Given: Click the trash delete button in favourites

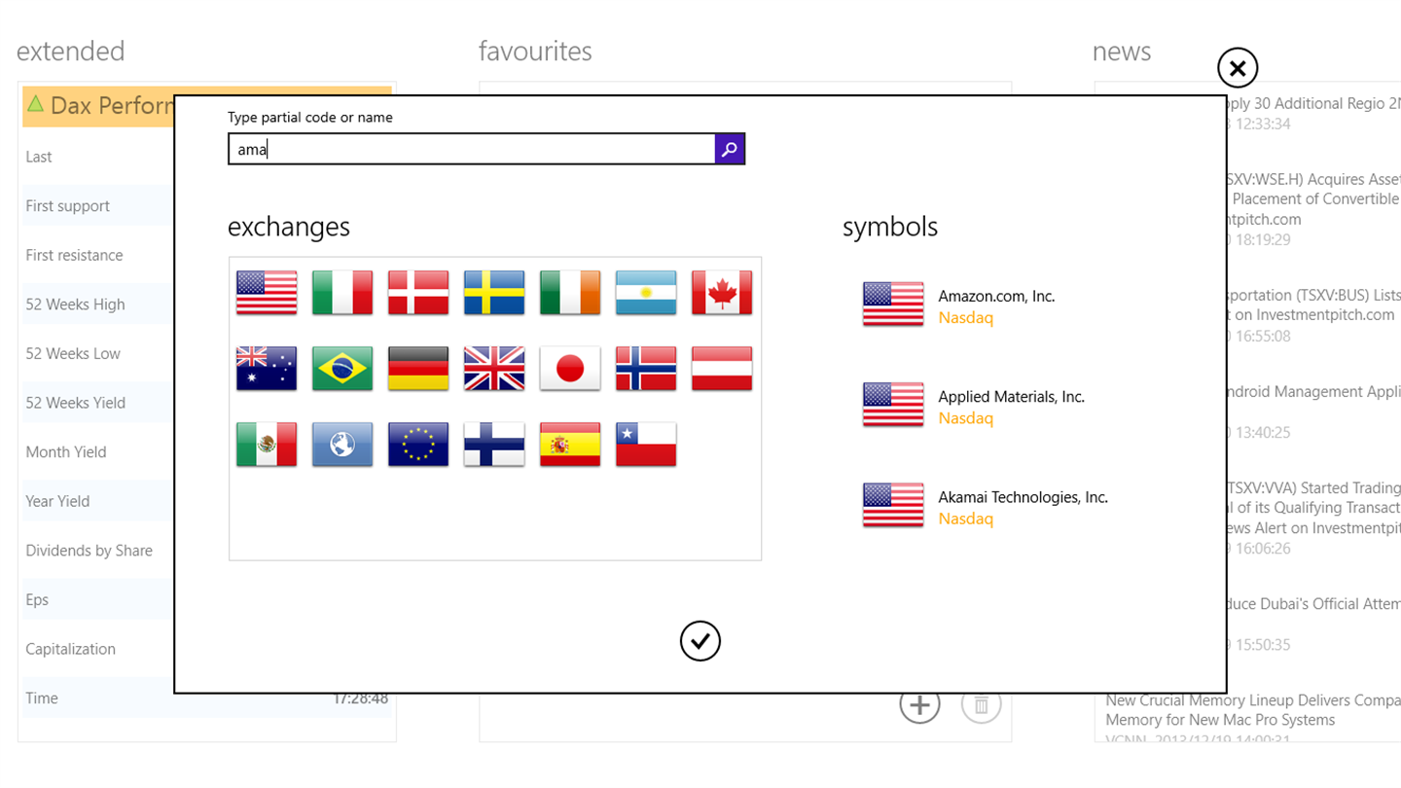Looking at the screenshot, I should click(981, 704).
